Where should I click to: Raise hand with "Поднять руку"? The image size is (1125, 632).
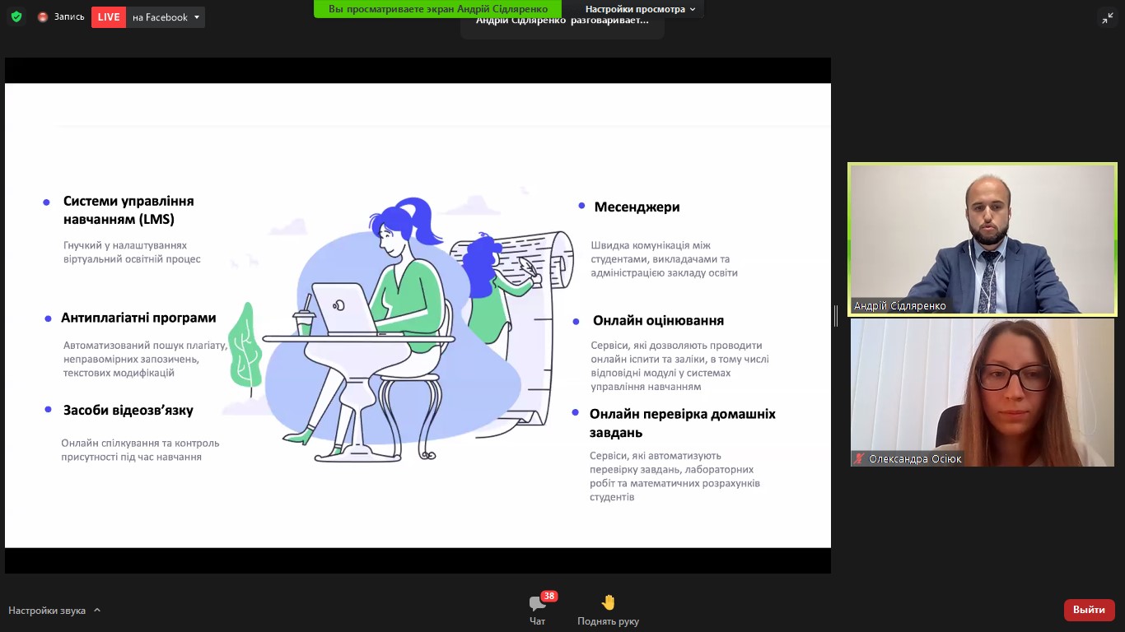[x=608, y=610]
